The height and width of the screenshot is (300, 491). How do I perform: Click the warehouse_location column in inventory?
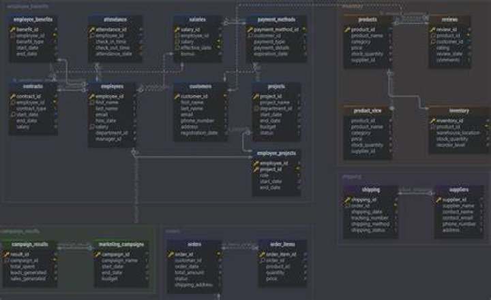tap(459, 133)
